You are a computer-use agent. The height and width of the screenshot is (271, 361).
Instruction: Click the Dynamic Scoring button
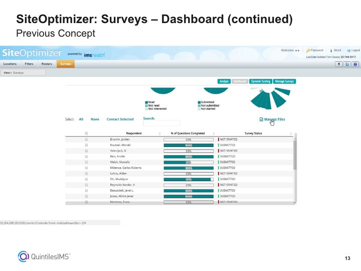tap(261, 81)
